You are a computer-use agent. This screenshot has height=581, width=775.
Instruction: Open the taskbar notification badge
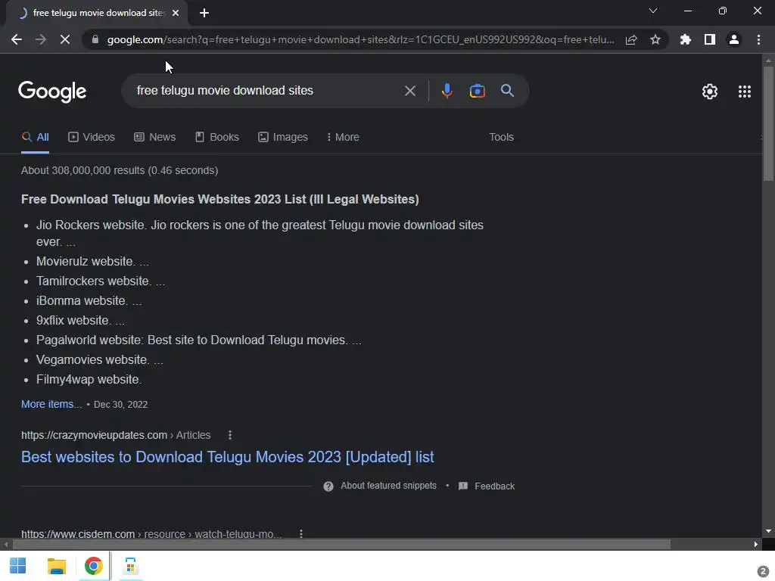point(763,572)
